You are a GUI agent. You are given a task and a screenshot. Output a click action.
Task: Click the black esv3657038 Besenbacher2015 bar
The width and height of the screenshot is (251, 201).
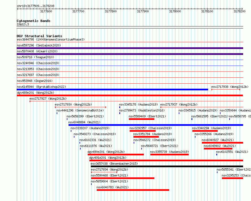(x=166, y=166)
